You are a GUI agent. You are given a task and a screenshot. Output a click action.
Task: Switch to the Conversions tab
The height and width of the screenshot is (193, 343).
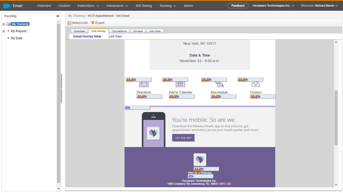point(119,31)
